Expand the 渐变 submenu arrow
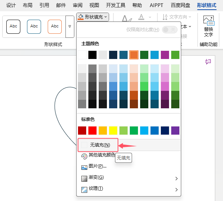Viewport: 223px width, 201px height. point(176,178)
